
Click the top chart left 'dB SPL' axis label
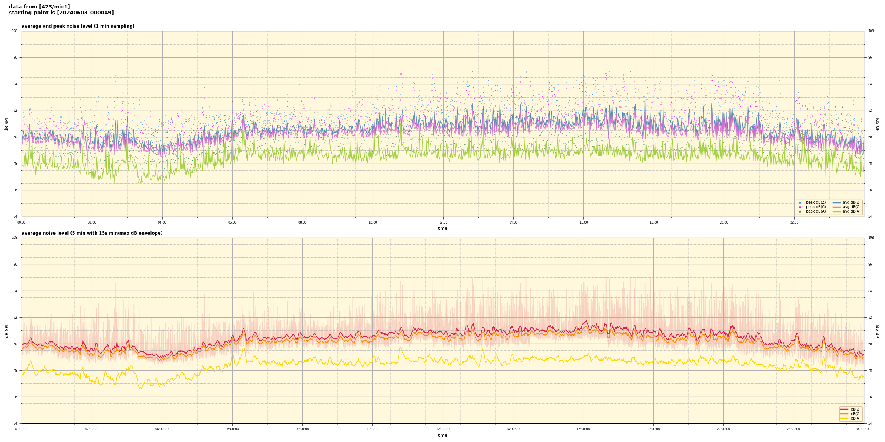tap(7, 124)
